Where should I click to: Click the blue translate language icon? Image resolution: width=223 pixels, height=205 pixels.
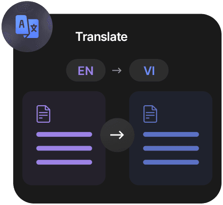27,27
